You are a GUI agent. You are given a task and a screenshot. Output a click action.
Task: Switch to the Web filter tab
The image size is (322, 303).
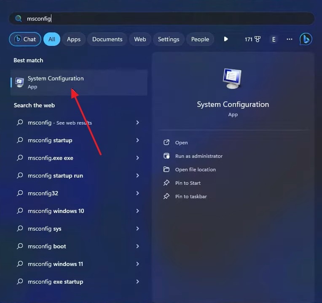tap(140, 39)
